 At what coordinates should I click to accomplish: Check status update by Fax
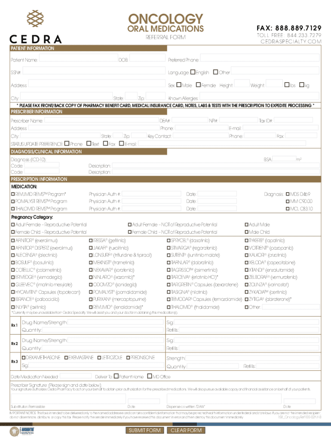[x=105, y=144]
